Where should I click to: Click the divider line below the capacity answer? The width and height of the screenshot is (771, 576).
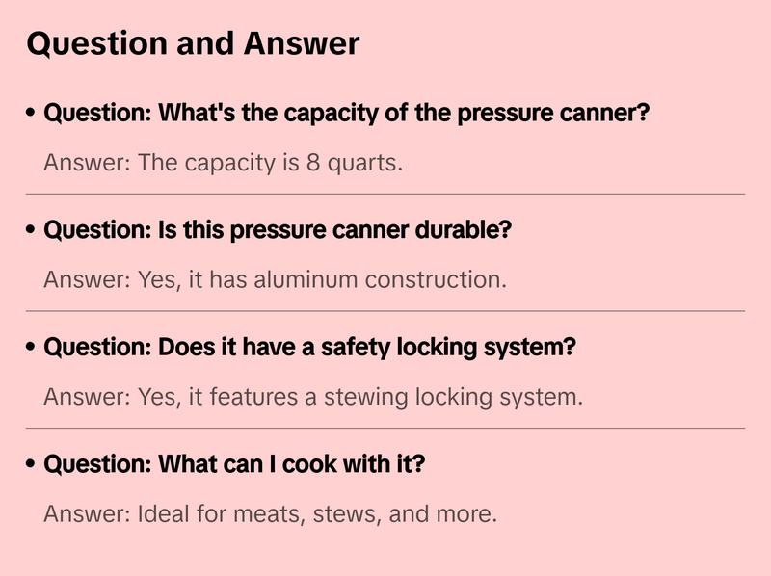385,194
